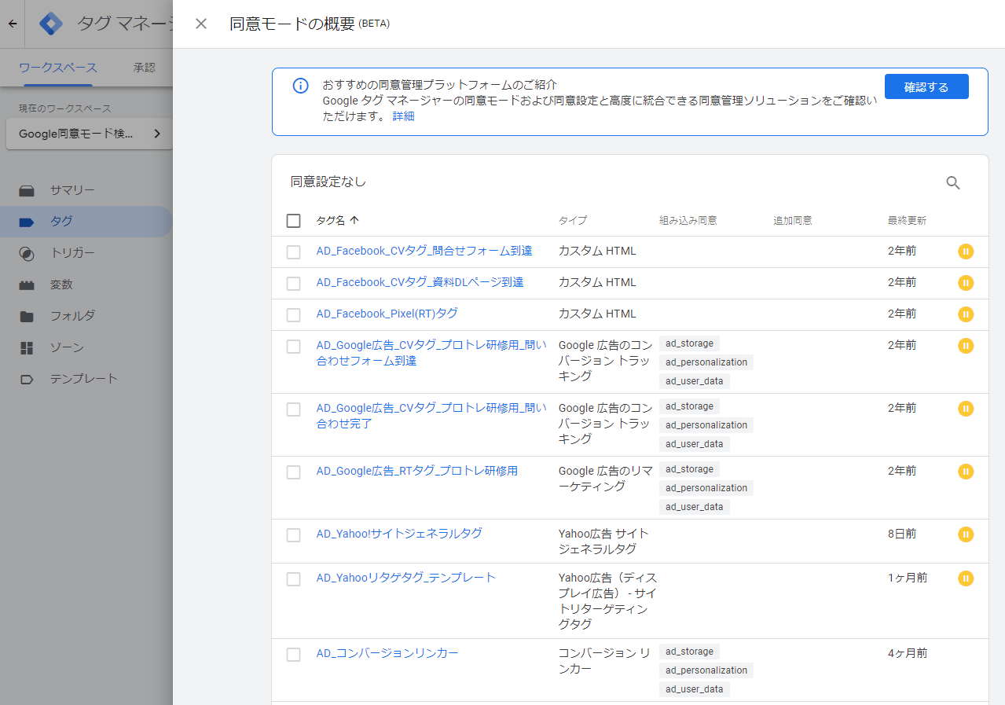Image resolution: width=1005 pixels, height=705 pixels.
Task: Click the back arrow in Tag Manager header
Action: 12,24
